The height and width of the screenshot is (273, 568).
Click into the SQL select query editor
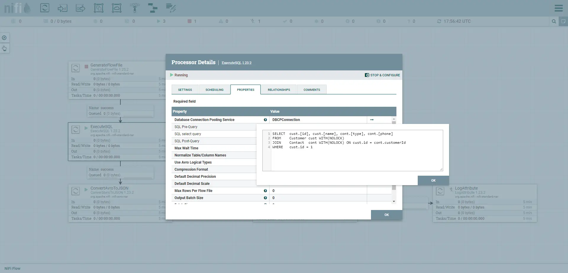[356, 151]
